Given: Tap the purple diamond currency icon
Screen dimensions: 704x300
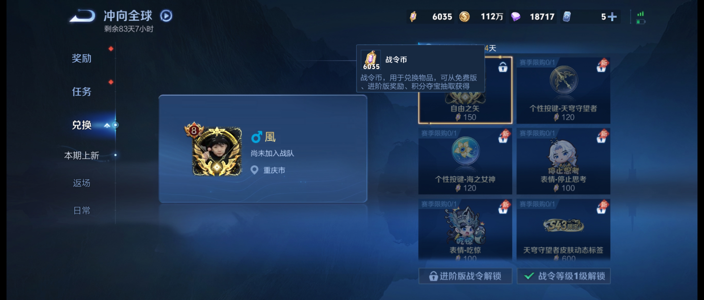Looking at the screenshot, I should pyautogui.click(x=515, y=17).
